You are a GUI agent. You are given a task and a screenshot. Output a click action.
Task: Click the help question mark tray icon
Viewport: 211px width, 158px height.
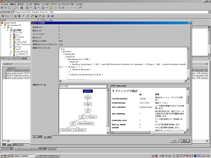174,156
